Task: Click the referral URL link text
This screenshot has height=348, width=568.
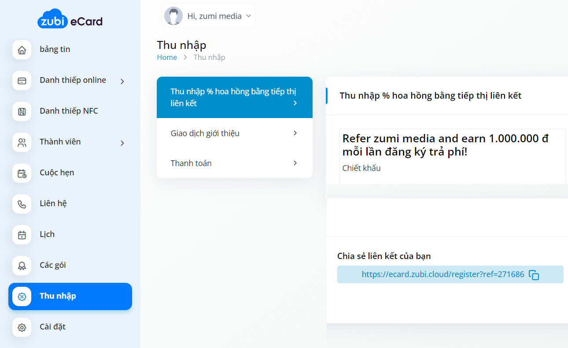Action: 443,274
